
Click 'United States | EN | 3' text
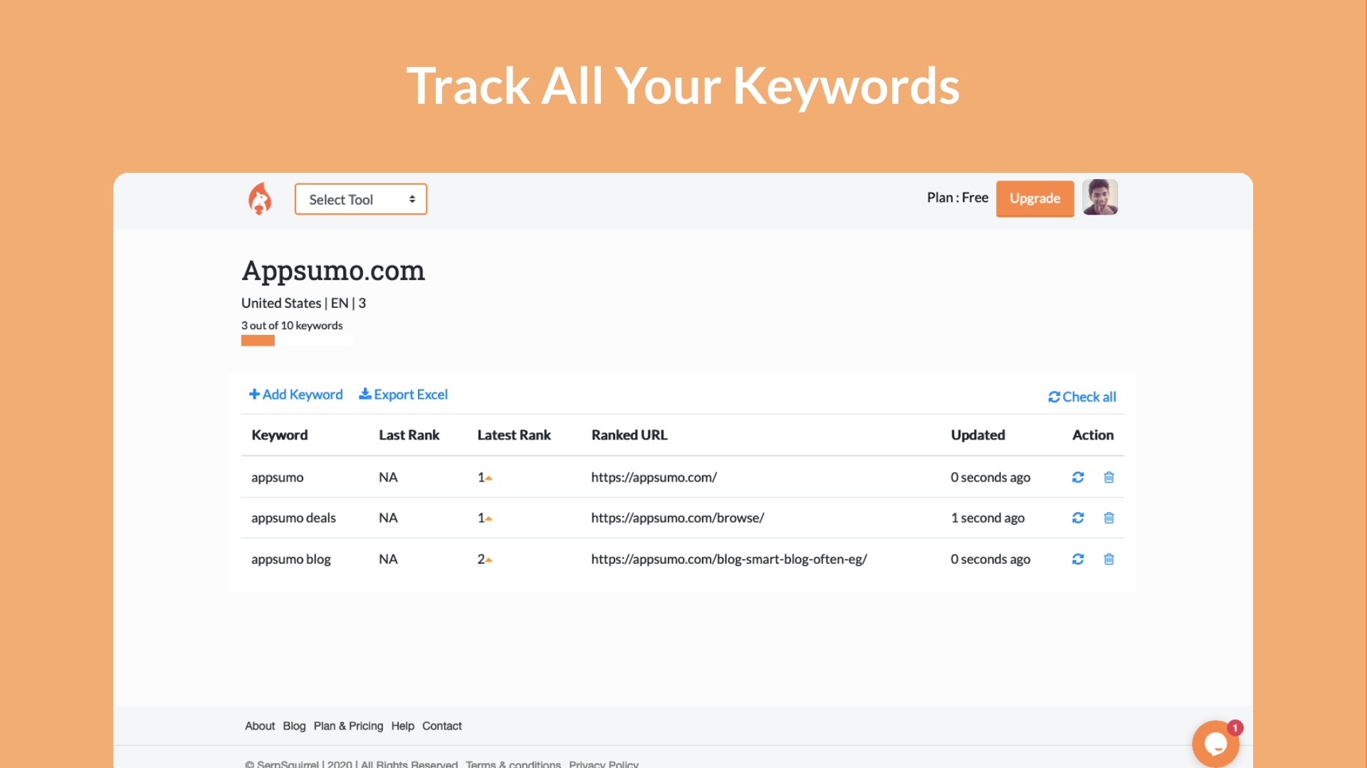[303, 303]
